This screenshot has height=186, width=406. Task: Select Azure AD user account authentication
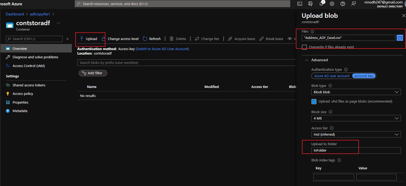tap(332, 76)
